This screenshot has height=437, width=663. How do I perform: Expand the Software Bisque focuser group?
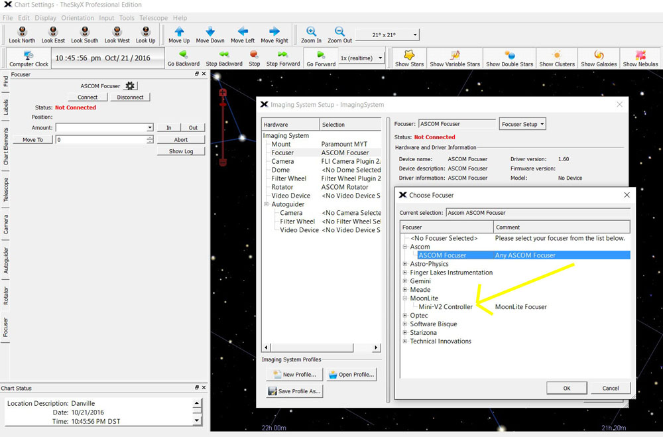tap(405, 324)
